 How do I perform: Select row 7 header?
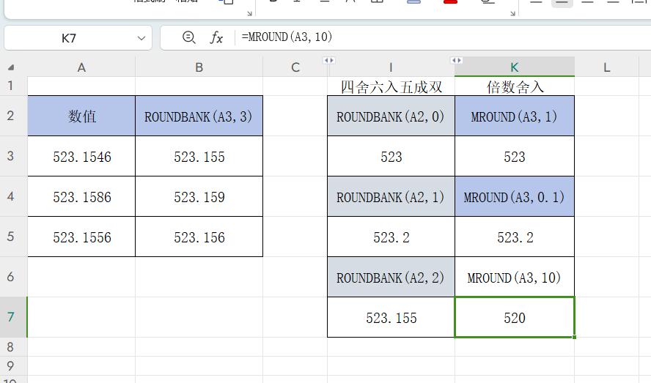tap(10, 317)
